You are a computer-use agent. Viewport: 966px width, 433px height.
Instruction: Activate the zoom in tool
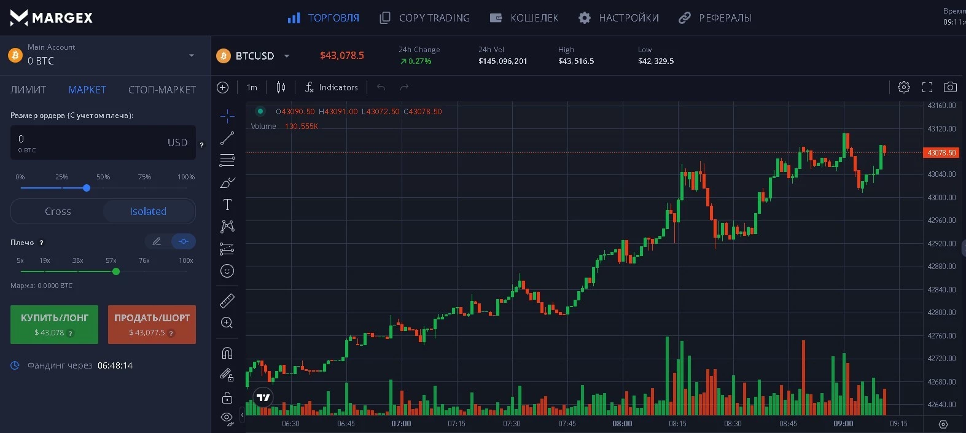(227, 323)
